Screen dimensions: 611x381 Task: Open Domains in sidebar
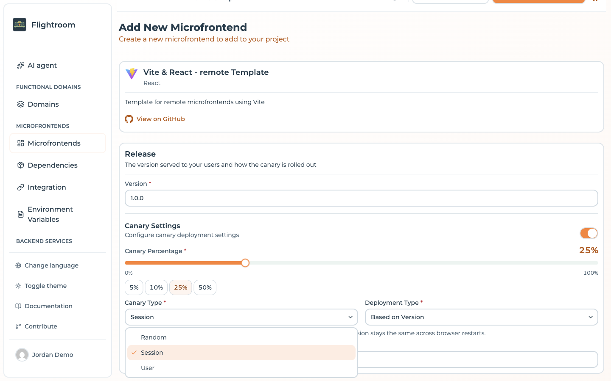[x=58, y=104]
